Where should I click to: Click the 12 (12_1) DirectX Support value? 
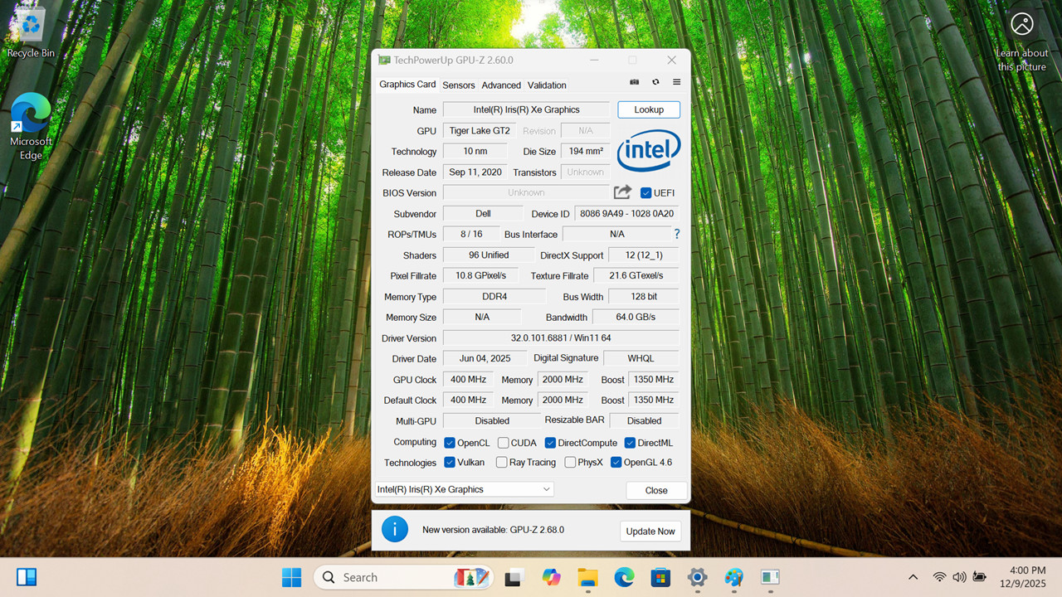pyautogui.click(x=644, y=255)
